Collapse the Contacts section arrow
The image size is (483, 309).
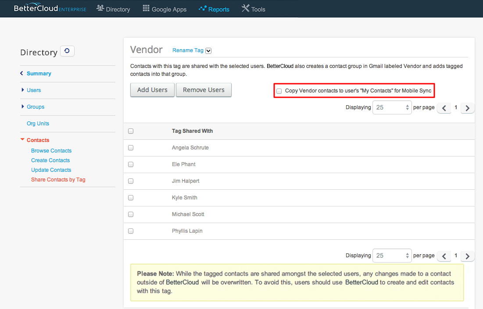click(x=22, y=139)
